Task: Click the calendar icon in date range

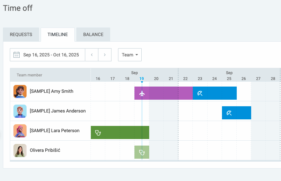Action: click(17, 55)
